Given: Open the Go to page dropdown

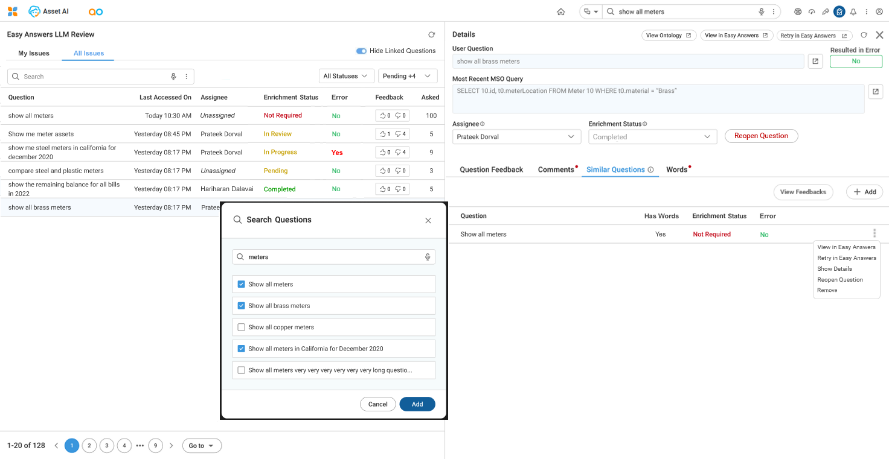Looking at the screenshot, I should pos(202,446).
